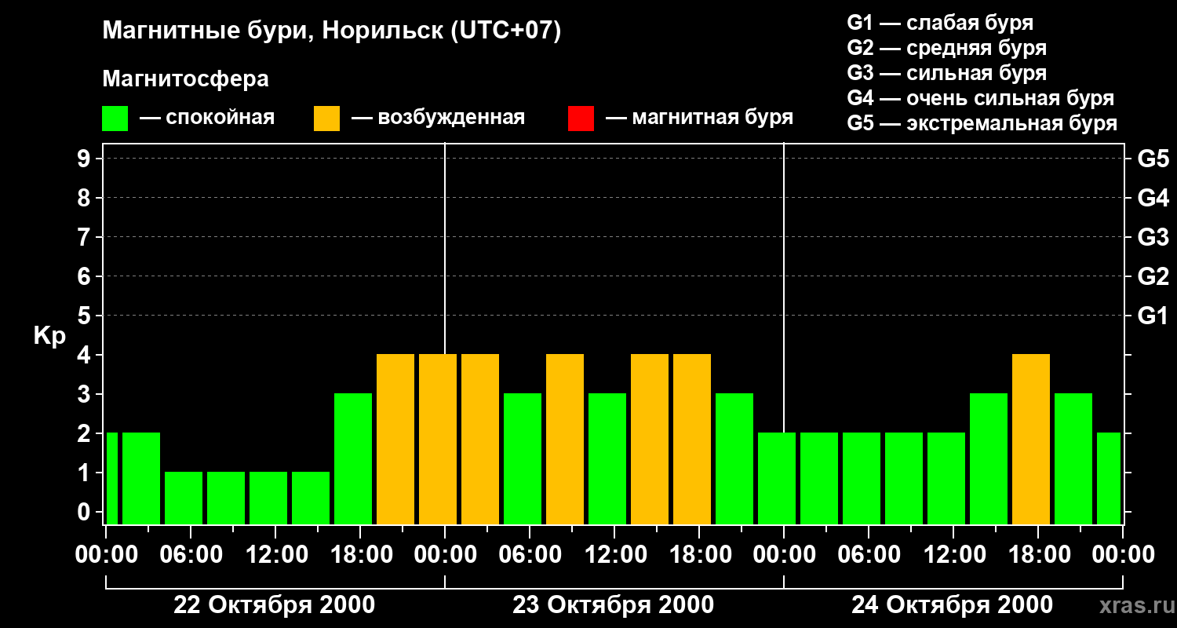
Task: Click the red 'магнитная буря' legend swatch
Action: click(581, 119)
